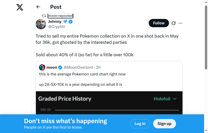Click the X logo

(20, 7)
